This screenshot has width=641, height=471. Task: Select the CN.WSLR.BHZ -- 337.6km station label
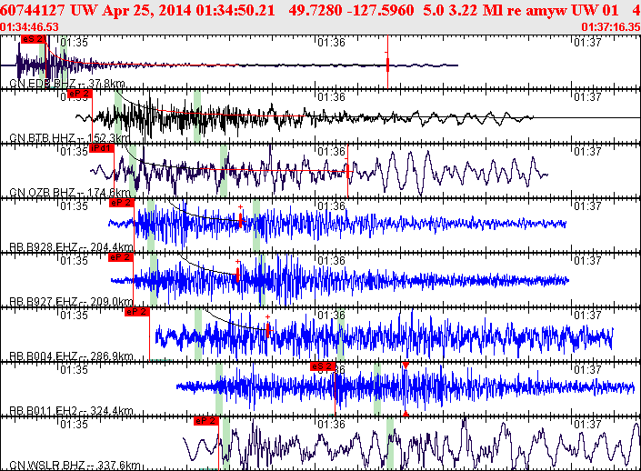click(x=75, y=466)
